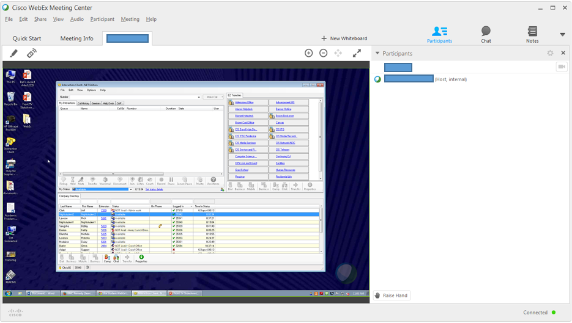
Task: Expand the panel options dropdown arrow
Action: click(562, 35)
